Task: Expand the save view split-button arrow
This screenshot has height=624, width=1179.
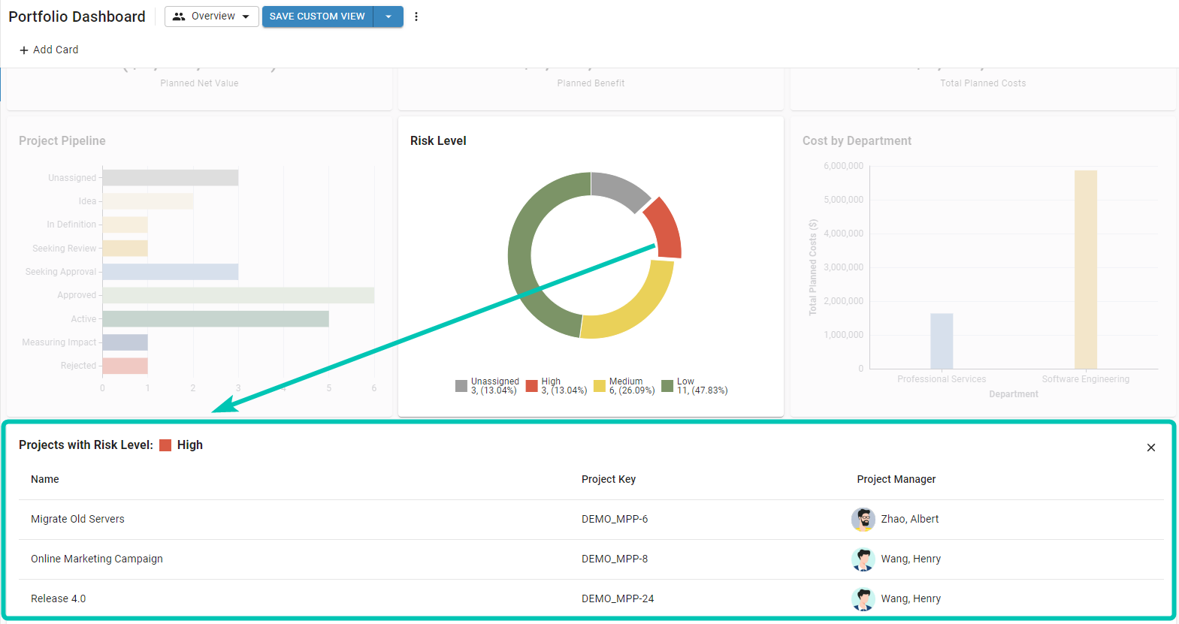Action: [388, 17]
